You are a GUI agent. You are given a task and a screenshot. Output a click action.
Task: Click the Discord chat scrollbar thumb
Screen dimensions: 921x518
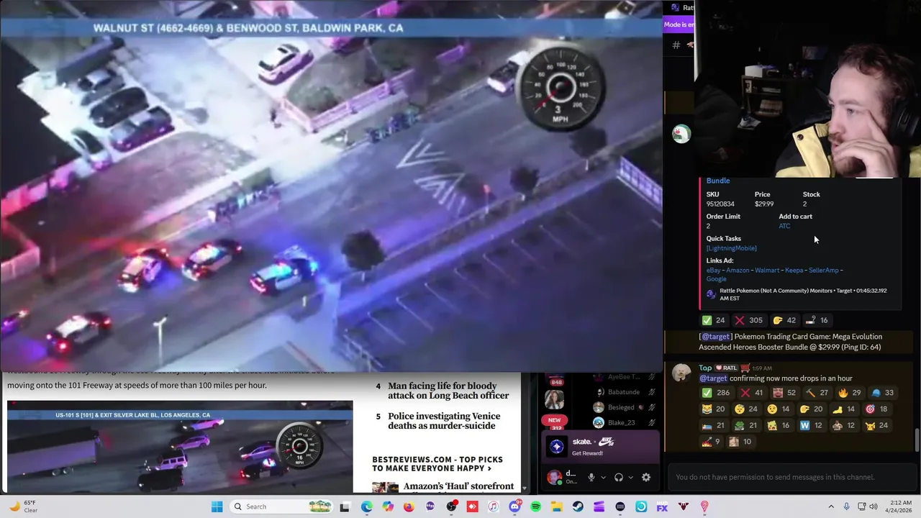click(917, 441)
